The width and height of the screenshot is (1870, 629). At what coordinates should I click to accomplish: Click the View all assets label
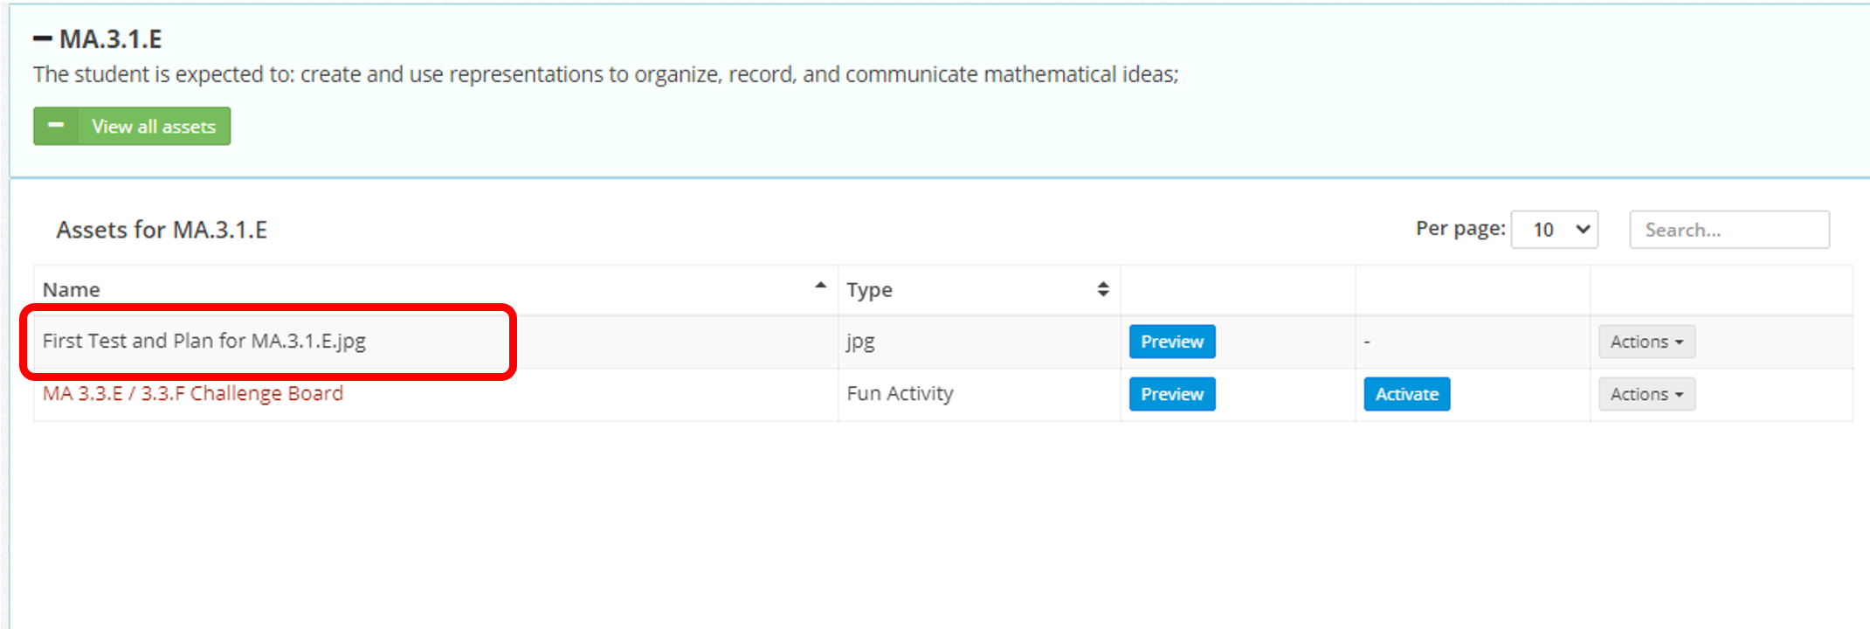click(x=154, y=126)
